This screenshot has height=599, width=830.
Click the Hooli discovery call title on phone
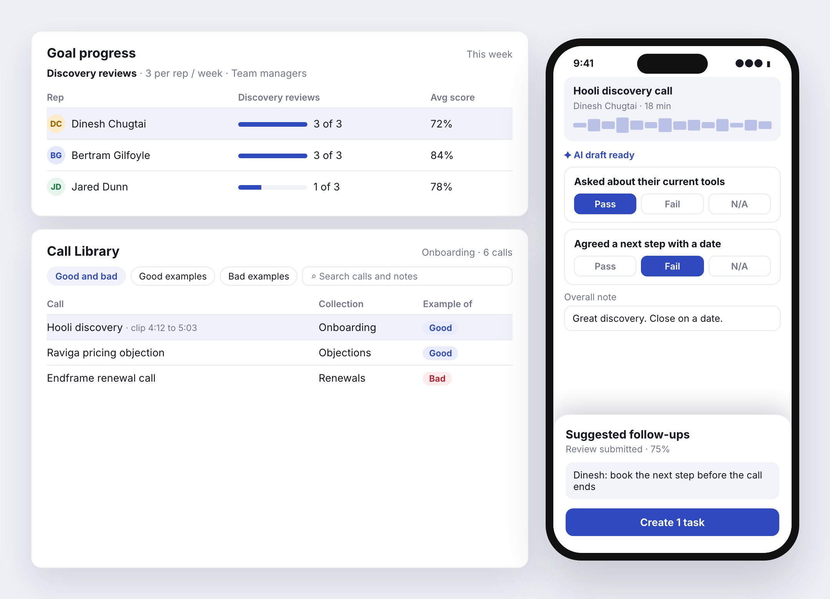[x=622, y=91]
